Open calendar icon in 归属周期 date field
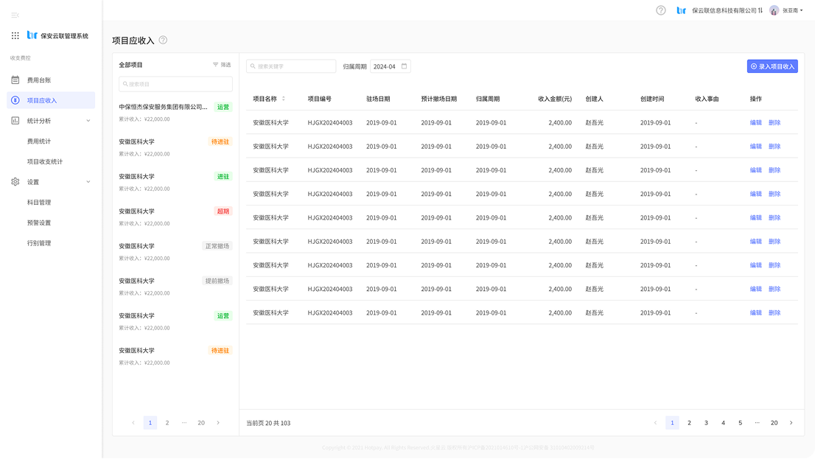Viewport: 815px width, 459px height. [x=404, y=66]
